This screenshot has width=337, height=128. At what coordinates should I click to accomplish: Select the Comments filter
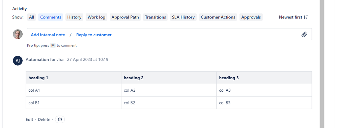51,17
